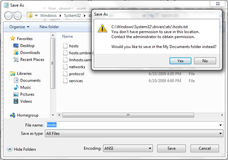Image resolution: width=228 pixels, height=160 pixels.
Task: Collapse the dialog with Hide Folders arrow
Action: pyautogui.click(x=10, y=149)
